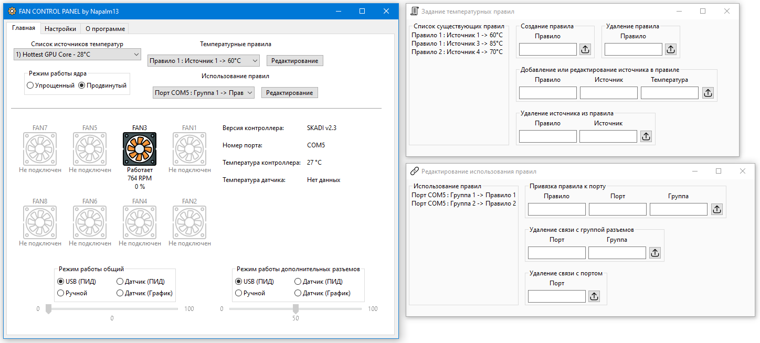Image resolution: width=760 pixels, height=343 pixels.
Task: Click the FAN6 fan icon
Action: (x=90, y=222)
